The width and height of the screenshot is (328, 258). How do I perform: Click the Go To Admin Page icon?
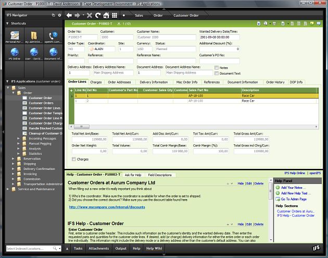click(x=277, y=199)
